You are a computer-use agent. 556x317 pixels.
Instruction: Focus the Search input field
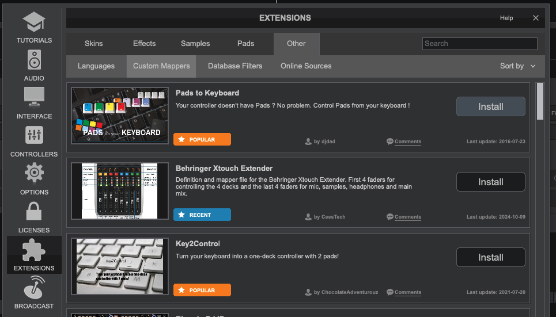pos(480,44)
